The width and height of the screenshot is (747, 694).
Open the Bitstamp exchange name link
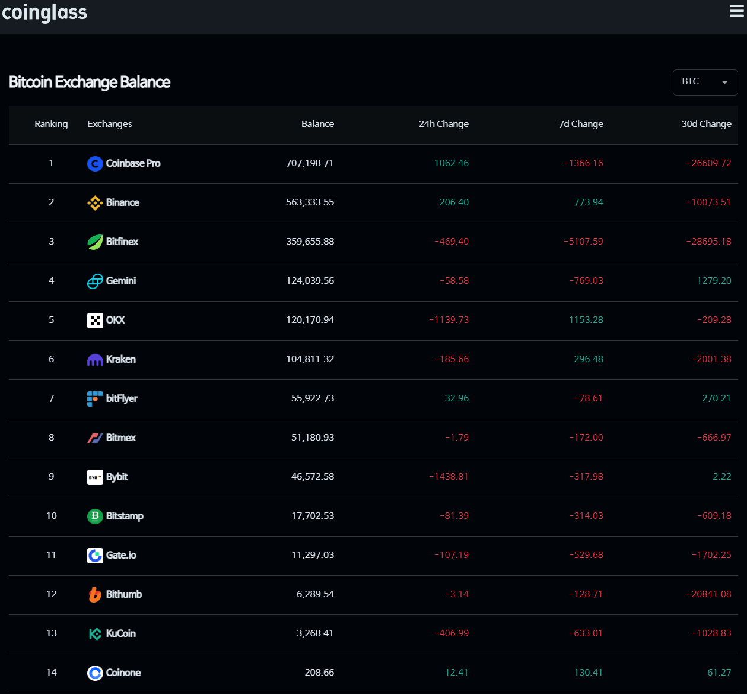click(x=125, y=516)
